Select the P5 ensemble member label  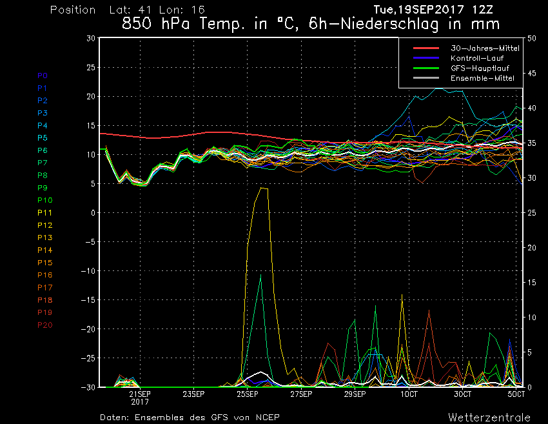click(x=43, y=138)
